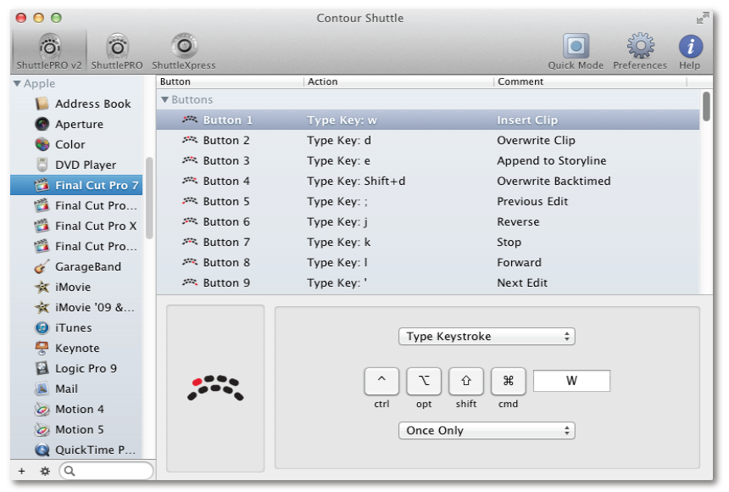Pick GarageBand from the application list

[x=76, y=266]
